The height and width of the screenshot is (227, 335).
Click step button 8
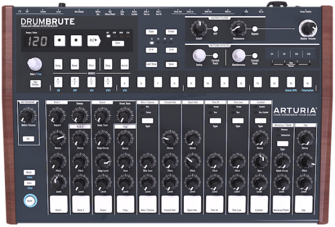[175, 83]
